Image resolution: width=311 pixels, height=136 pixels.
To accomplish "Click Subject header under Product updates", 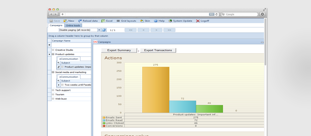I will (x=76, y=62).
